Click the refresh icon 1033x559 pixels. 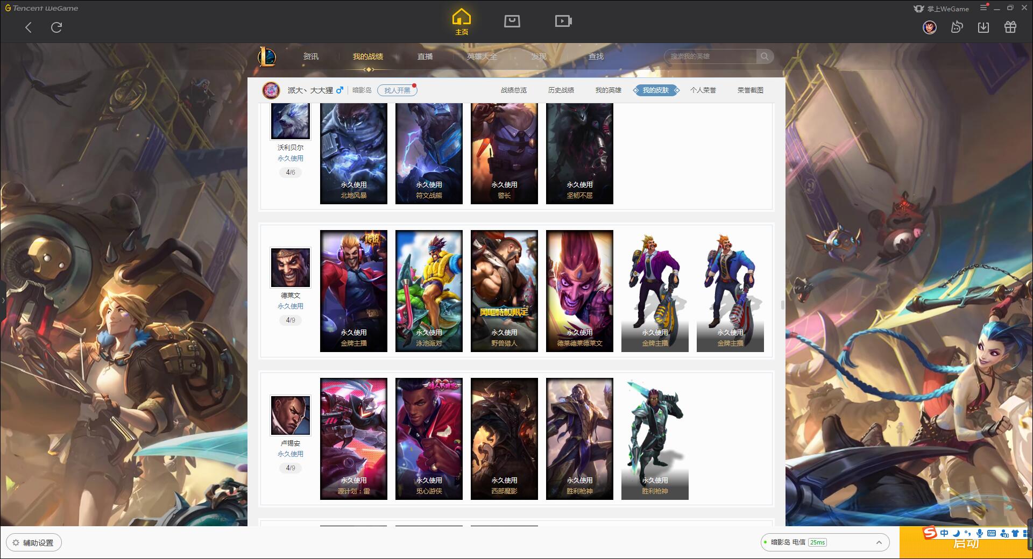(x=56, y=27)
